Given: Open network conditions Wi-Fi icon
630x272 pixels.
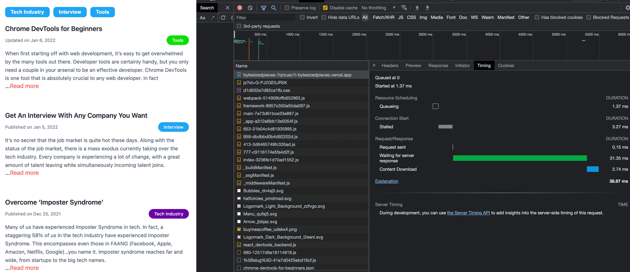Looking at the screenshot, I should pos(404,8).
